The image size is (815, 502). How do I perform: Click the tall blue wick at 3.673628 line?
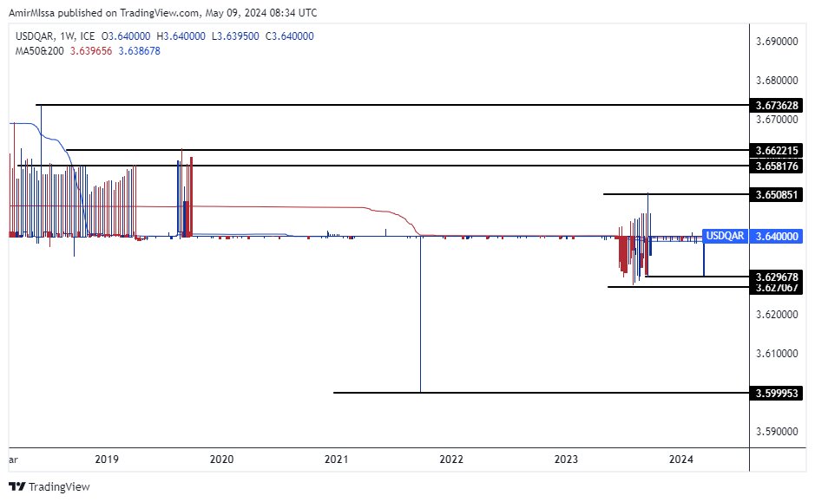(41, 172)
